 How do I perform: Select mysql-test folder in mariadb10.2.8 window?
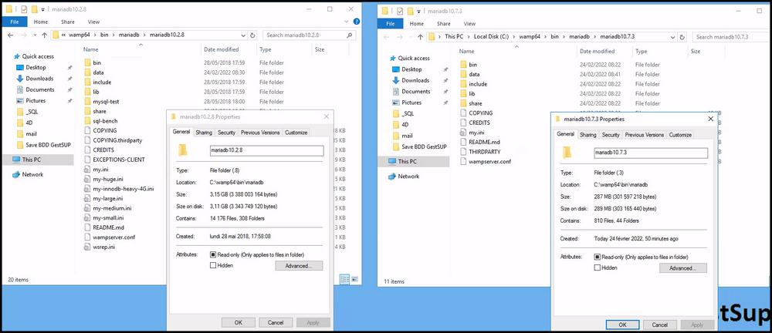106,101
